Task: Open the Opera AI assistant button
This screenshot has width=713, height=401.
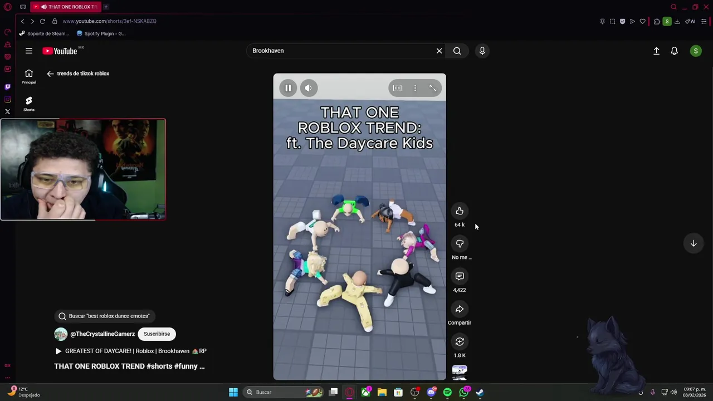Action: 690,21
